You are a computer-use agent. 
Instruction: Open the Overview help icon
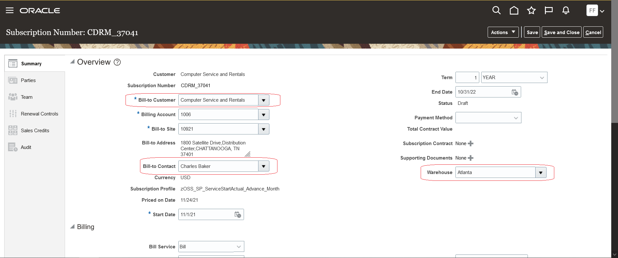pyautogui.click(x=117, y=62)
